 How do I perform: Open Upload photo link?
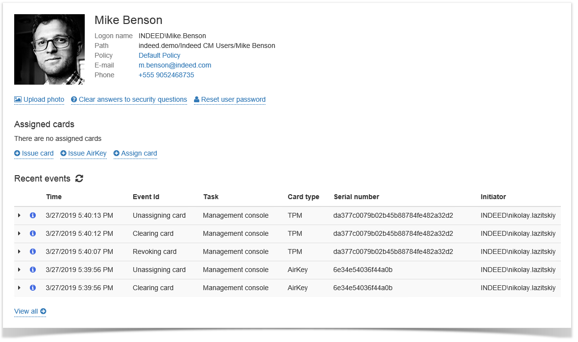click(39, 99)
